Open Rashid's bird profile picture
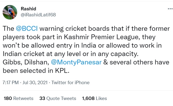Screen dimensions: 173x106 10,12
